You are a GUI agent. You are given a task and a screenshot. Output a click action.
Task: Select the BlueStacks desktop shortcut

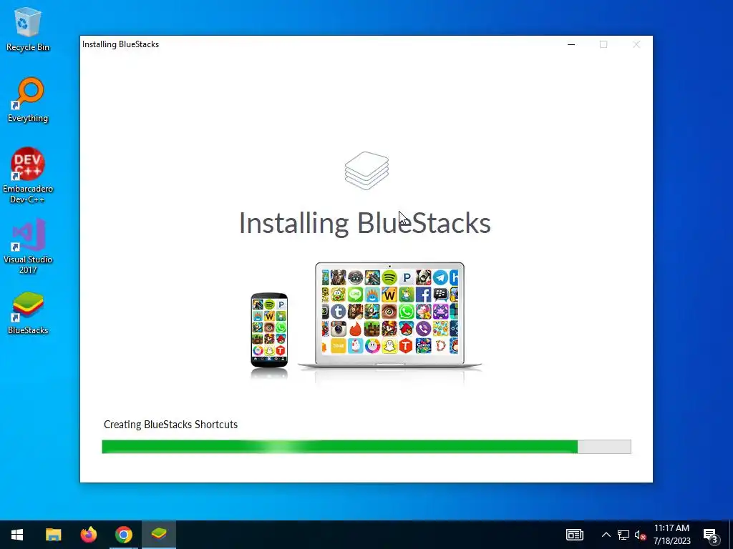point(28,313)
